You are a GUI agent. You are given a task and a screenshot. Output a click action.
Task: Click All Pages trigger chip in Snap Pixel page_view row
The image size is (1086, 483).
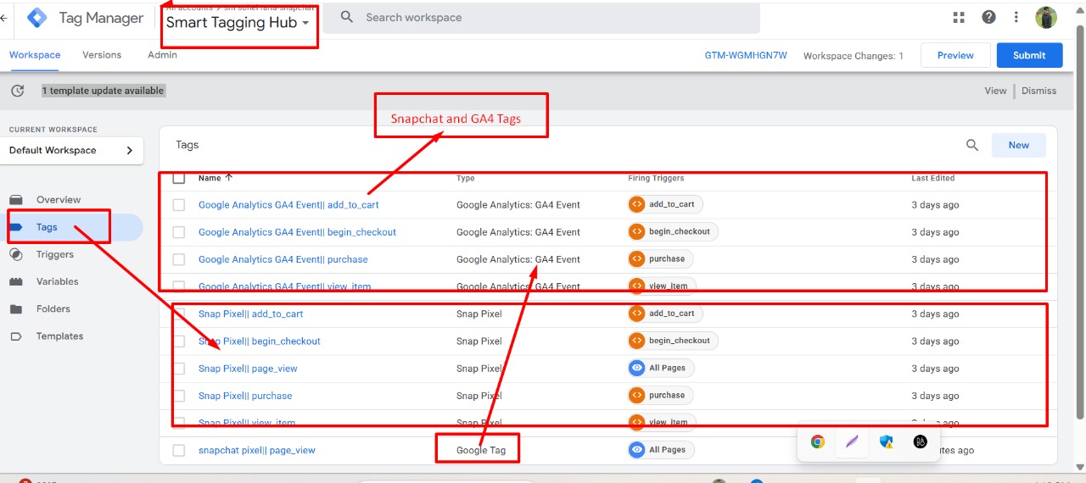point(661,368)
